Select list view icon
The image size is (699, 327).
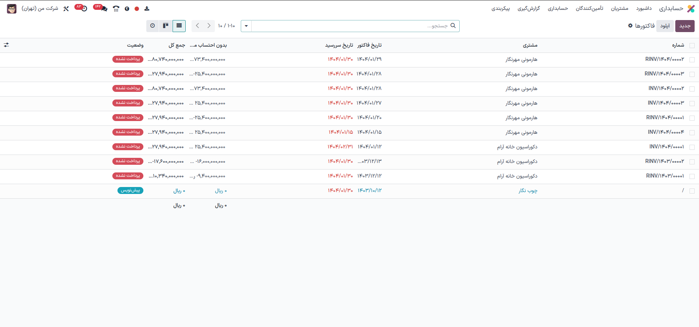[x=179, y=26]
